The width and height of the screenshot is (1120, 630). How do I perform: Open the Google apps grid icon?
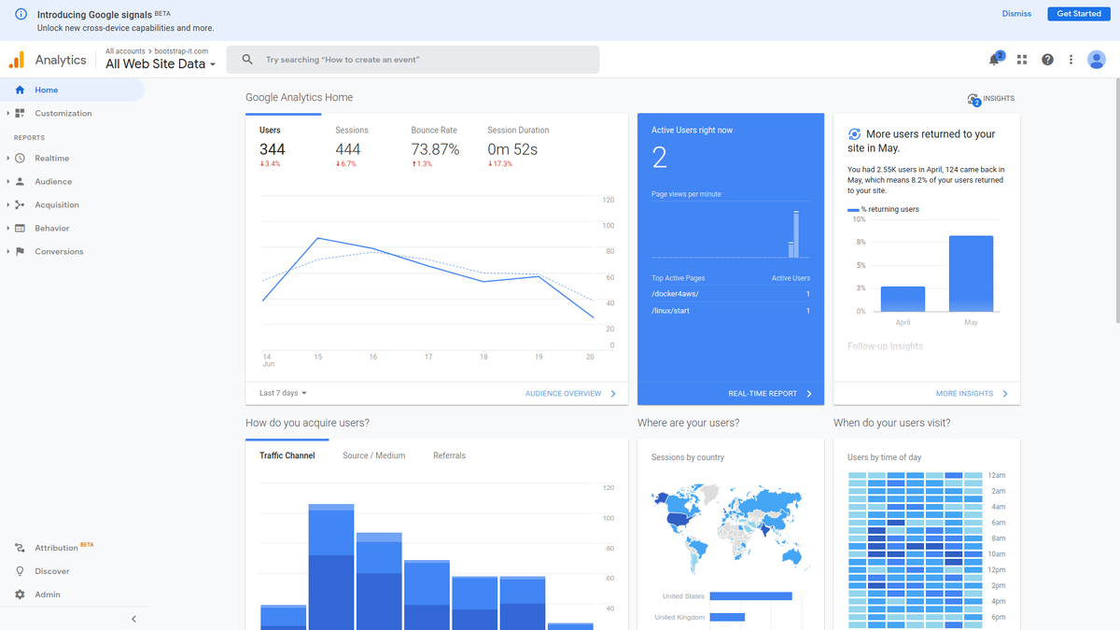click(1022, 60)
